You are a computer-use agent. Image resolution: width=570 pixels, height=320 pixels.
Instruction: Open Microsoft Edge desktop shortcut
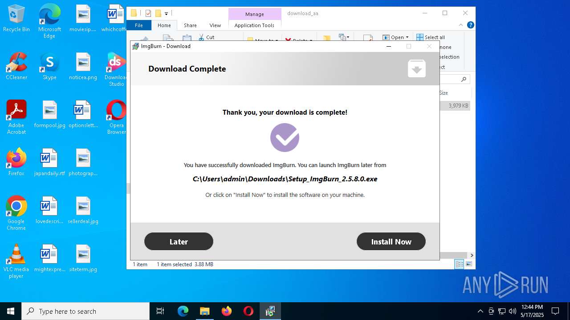(49, 21)
